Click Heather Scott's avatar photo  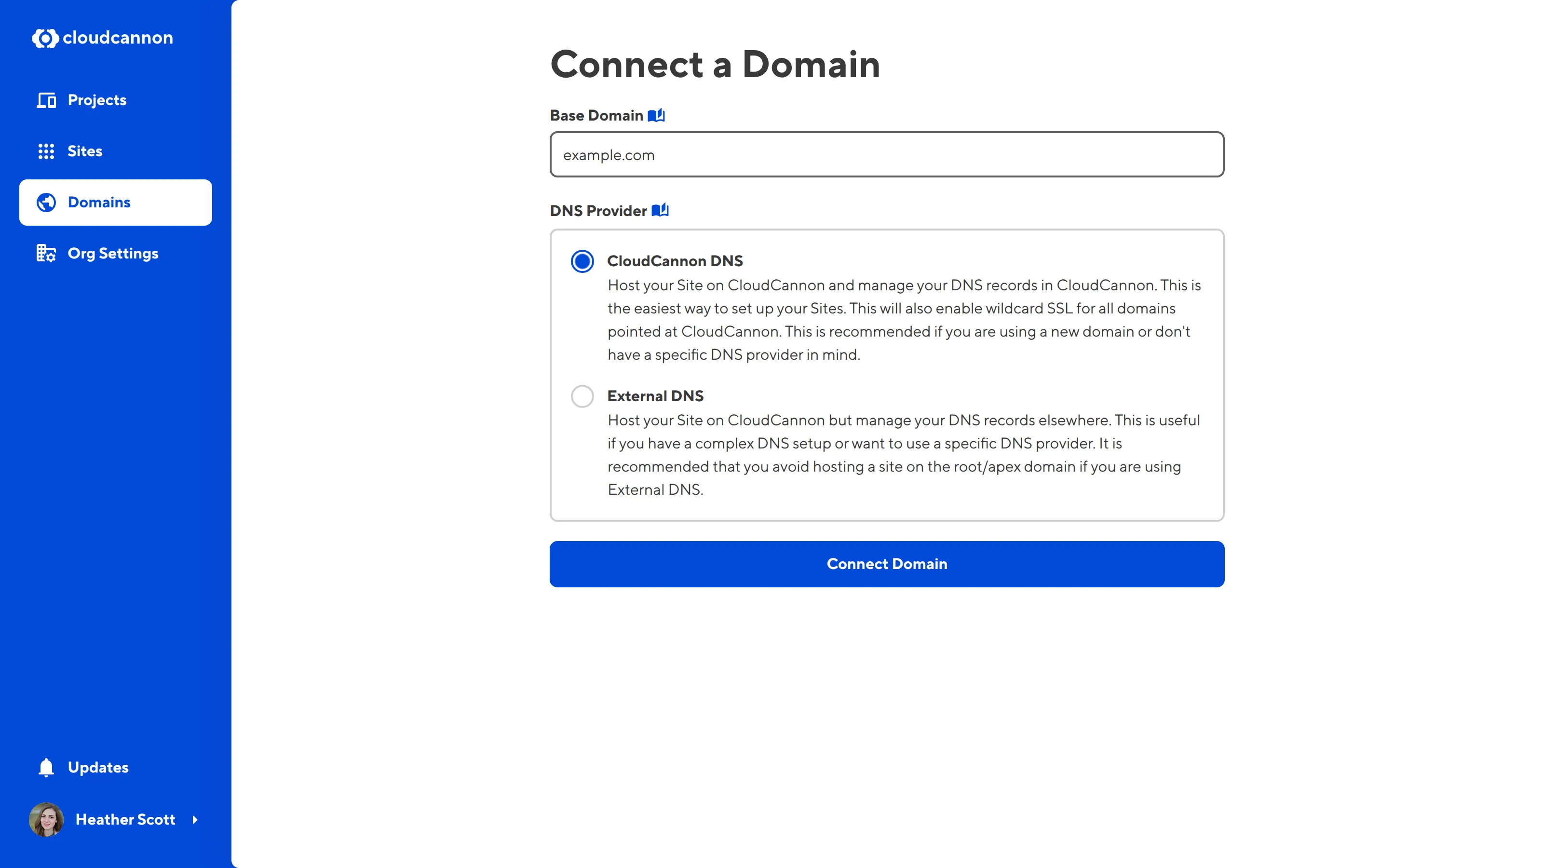click(46, 819)
